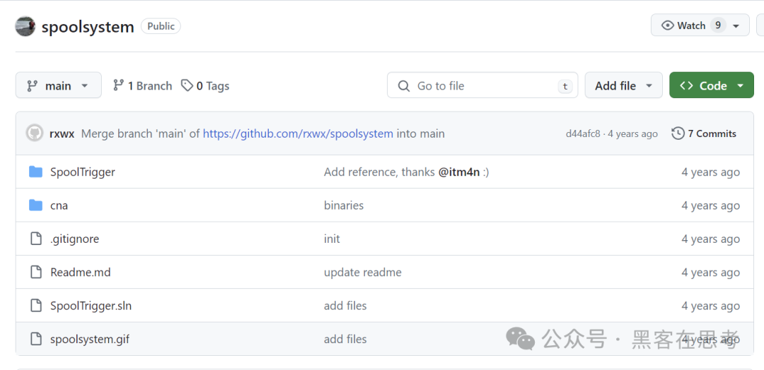This screenshot has width=764, height=370.
Task: Open the @itm4n user mention
Action: [x=458, y=172]
